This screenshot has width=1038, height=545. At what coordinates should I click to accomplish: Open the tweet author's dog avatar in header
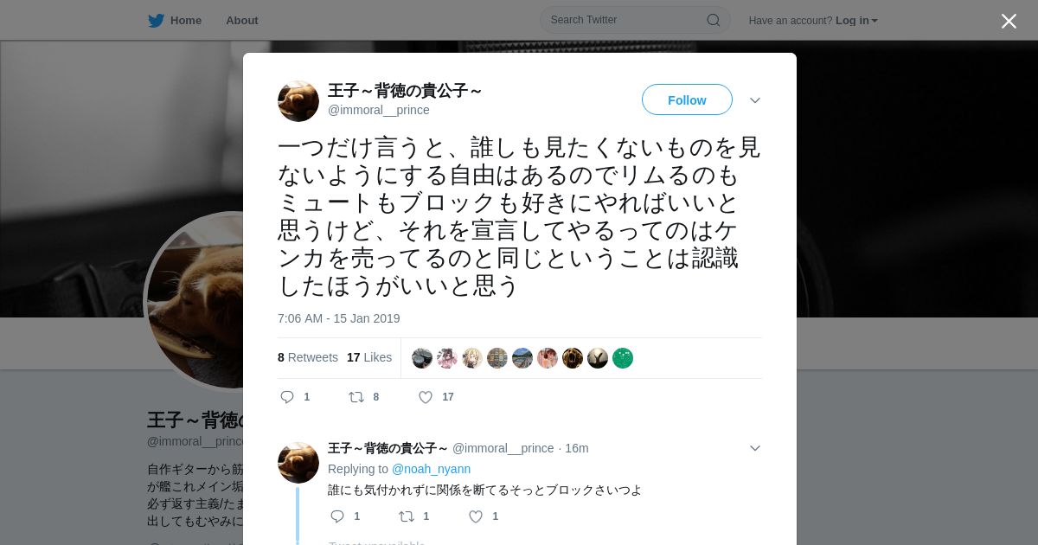click(x=298, y=101)
